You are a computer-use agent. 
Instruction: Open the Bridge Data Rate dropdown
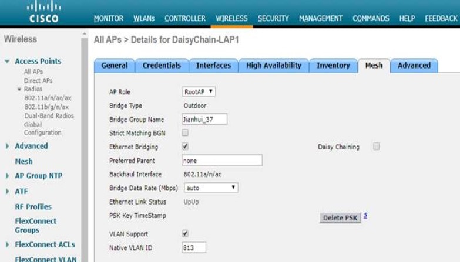(x=211, y=188)
